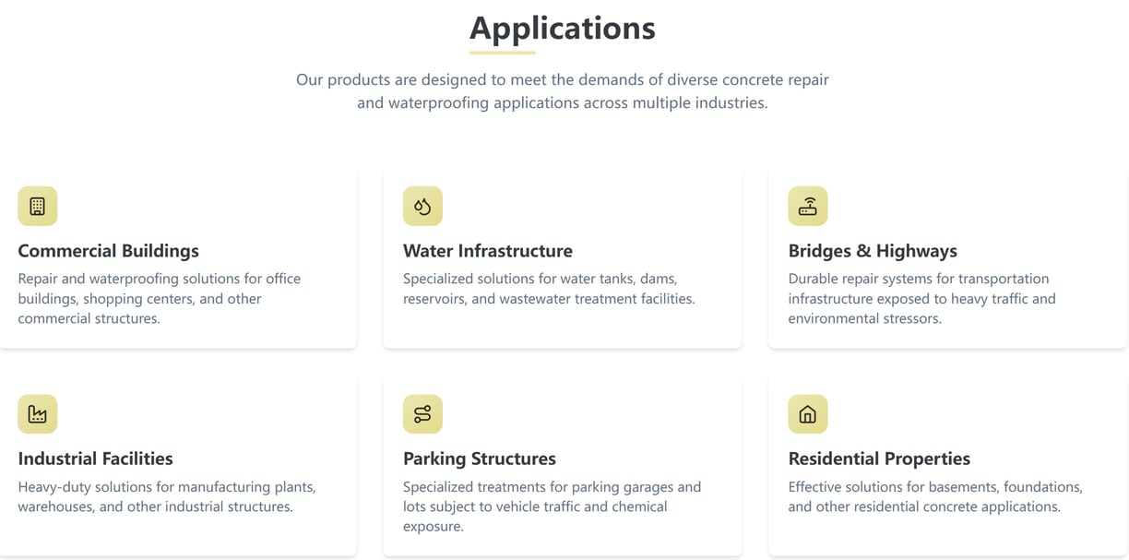
Task: Click the Commercial Buildings description text
Action: coord(160,299)
